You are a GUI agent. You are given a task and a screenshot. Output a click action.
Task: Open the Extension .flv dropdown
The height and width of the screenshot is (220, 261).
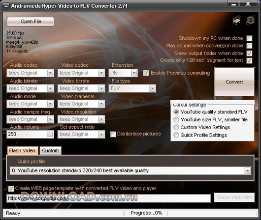(x=134, y=73)
